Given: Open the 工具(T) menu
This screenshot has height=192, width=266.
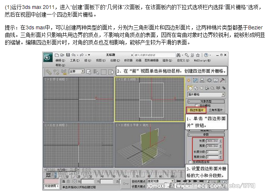Looking at the screenshot, I should tap(75, 61).
